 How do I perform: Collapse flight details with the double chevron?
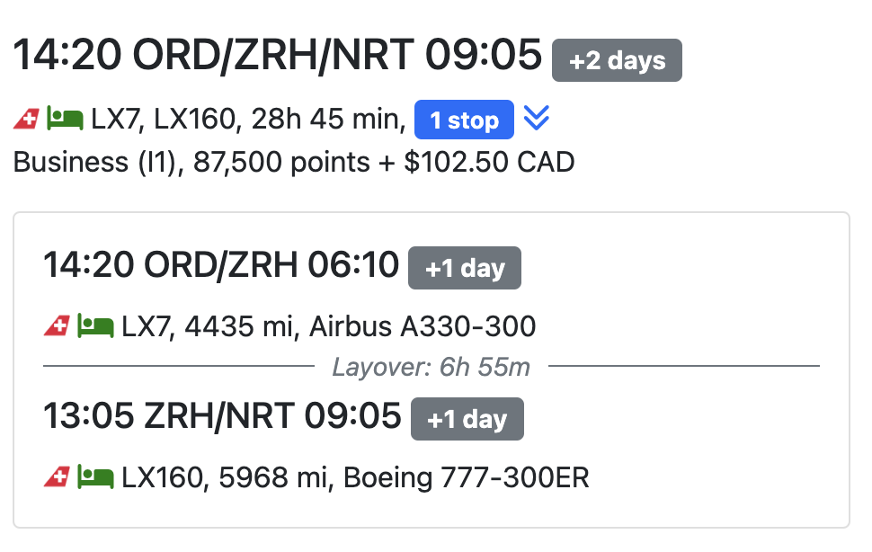tap(537, 119)
